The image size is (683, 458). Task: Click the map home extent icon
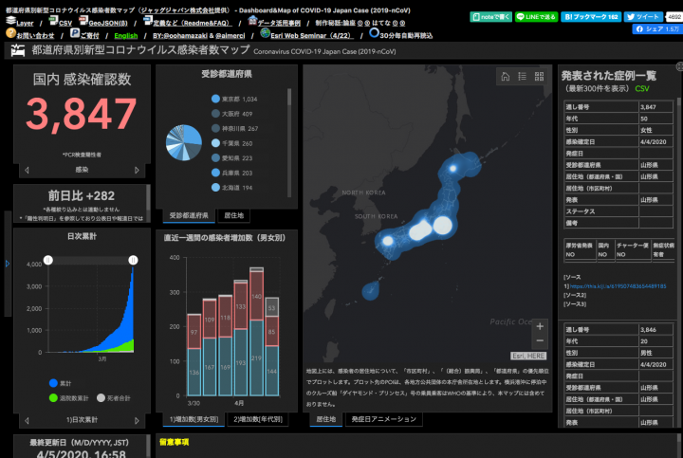(x=506, y=77)
